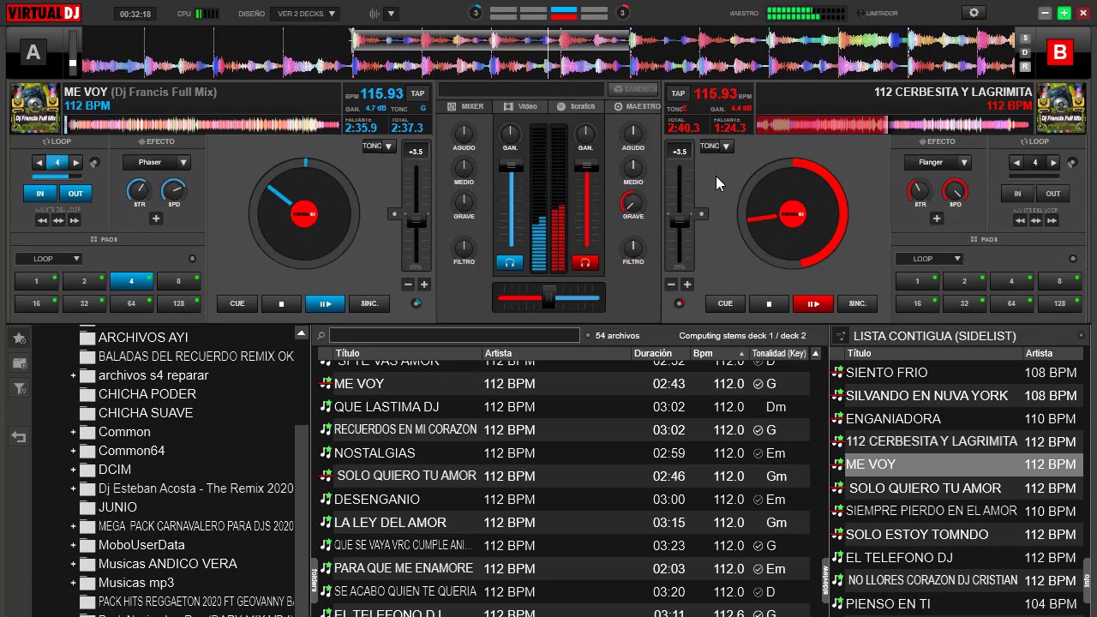1097x617 pixels.
Task: Select loop pad 4 on deck A
Action: click(131, 281)
